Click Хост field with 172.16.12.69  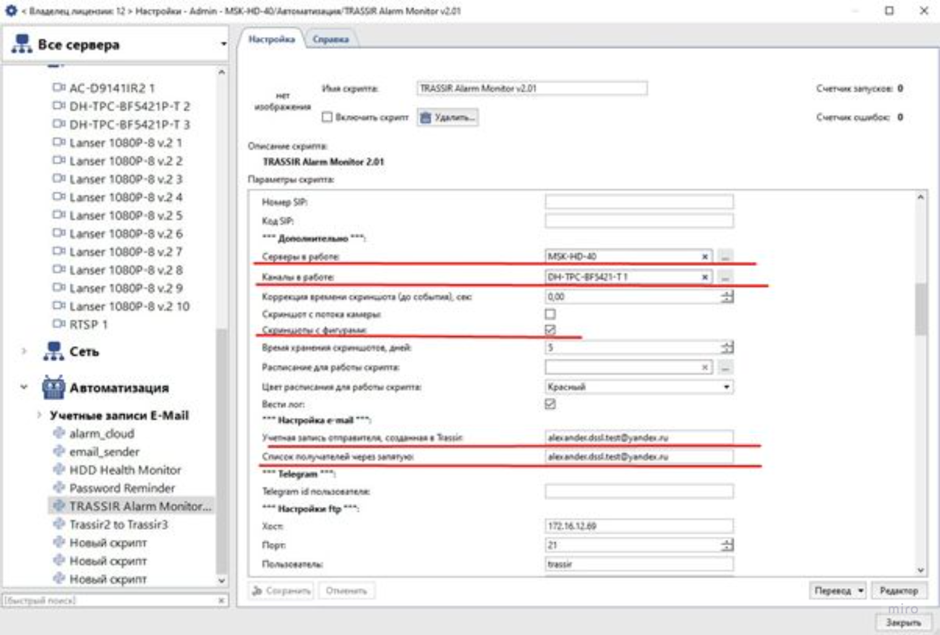pos(639,526)
